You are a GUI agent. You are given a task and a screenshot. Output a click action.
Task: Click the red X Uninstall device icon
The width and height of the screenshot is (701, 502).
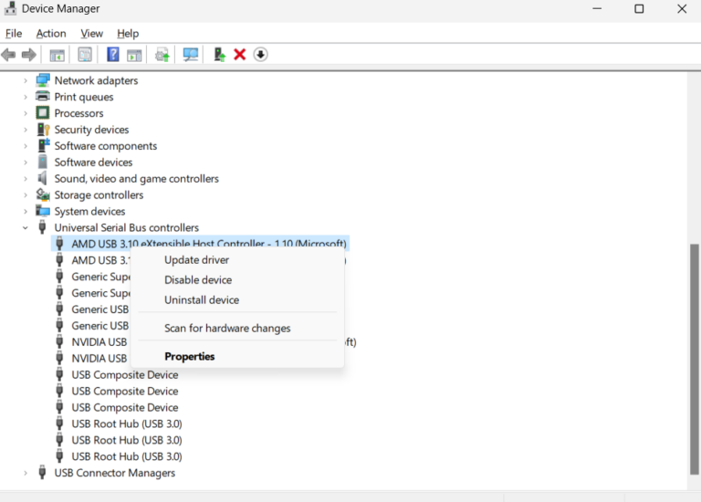coord(240,55)
